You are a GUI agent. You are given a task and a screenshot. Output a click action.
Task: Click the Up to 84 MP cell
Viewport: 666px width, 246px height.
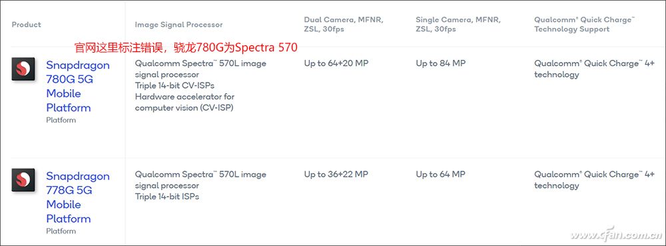(x=440, y=63)
